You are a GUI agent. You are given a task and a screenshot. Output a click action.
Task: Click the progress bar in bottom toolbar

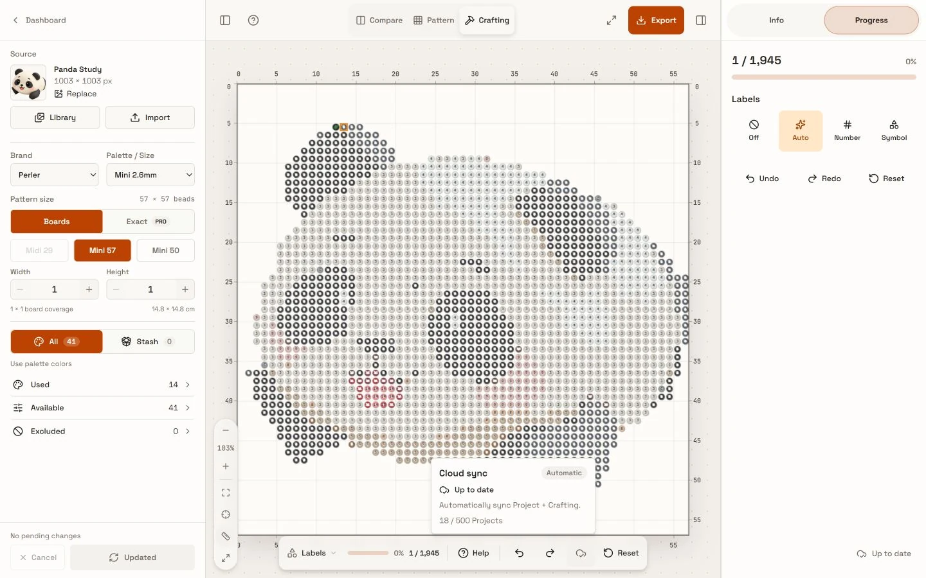click(368, 553)
